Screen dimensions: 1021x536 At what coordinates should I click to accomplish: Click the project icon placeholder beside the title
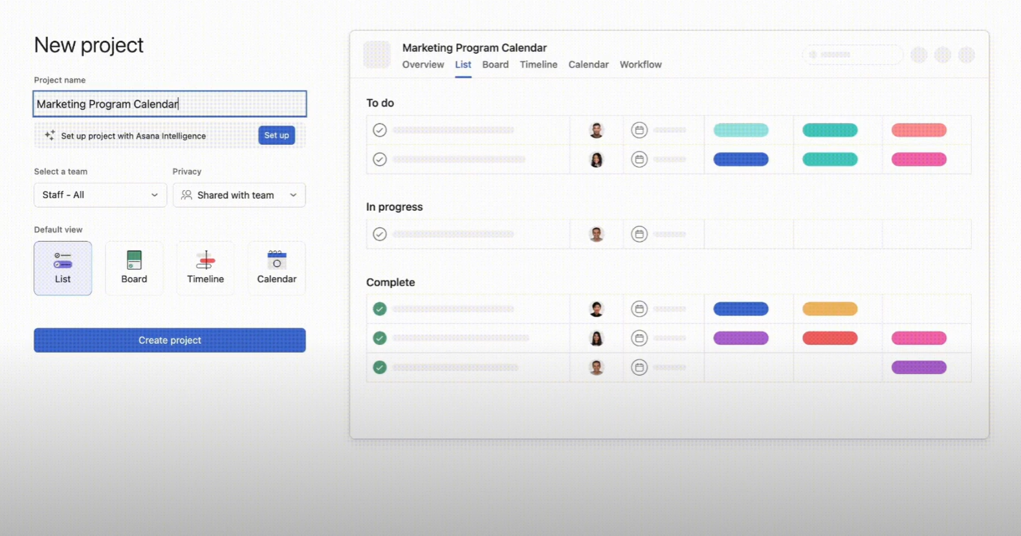pyautogui.click(x=377, y=54)
